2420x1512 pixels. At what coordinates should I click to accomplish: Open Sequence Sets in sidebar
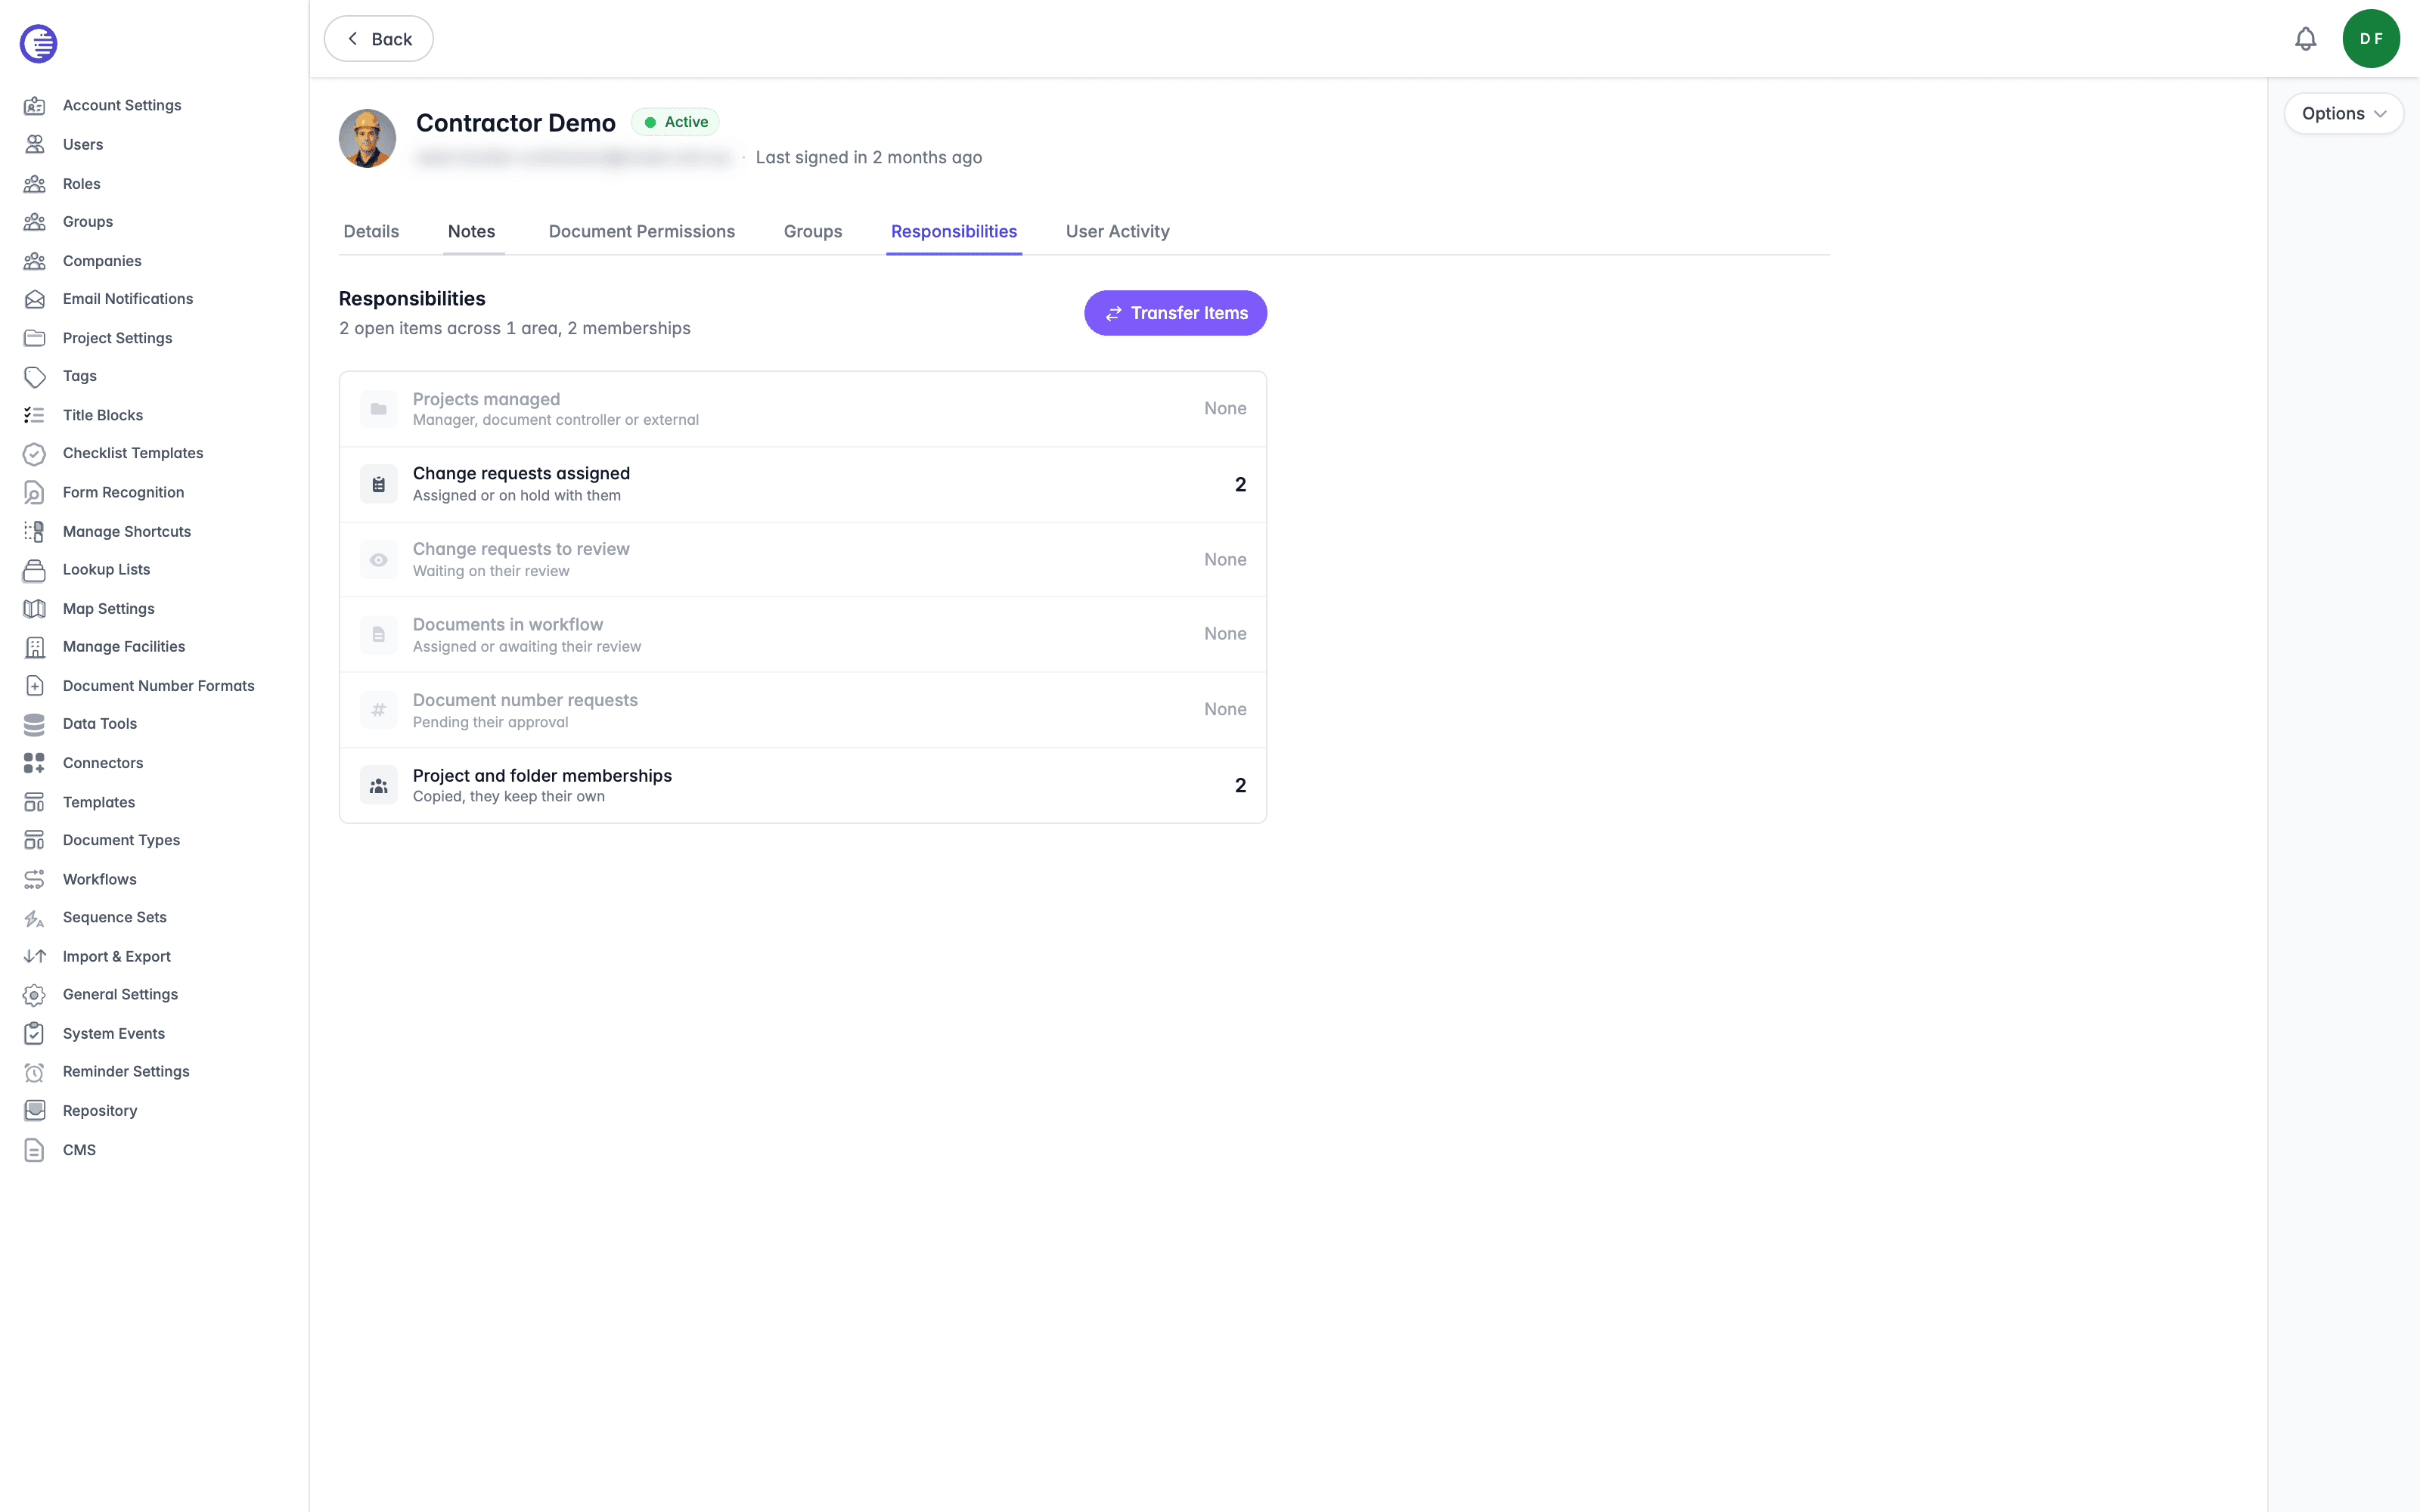(x=114, y=917)
